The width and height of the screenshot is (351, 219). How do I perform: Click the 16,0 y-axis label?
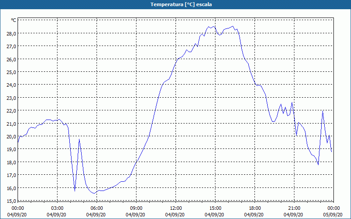(12, 188)
